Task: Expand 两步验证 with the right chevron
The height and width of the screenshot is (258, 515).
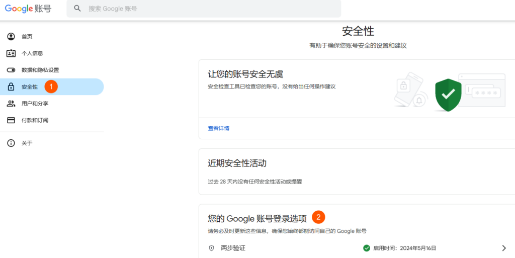Action: (504, 248)
